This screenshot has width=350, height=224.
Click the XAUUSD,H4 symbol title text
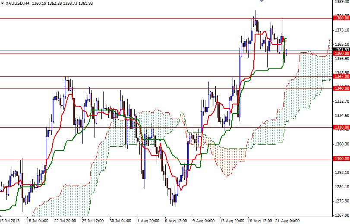(18, 3)
